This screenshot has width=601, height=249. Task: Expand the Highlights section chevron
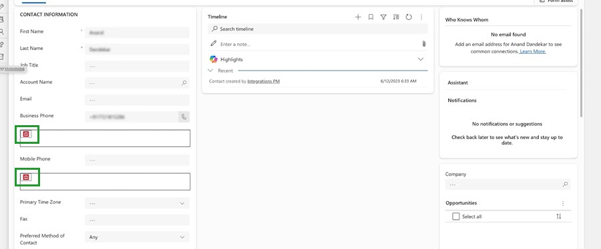click(x=421, y=59)
